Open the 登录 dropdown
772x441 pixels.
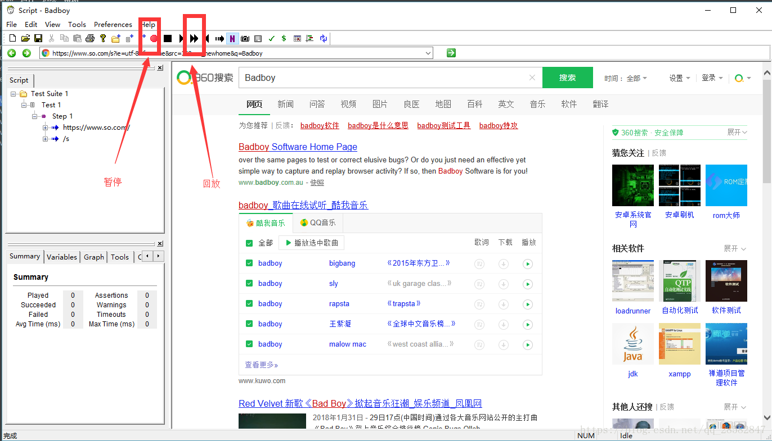point(712,78)
